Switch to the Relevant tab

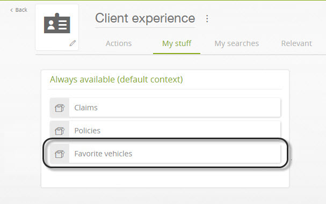[296, 43]
